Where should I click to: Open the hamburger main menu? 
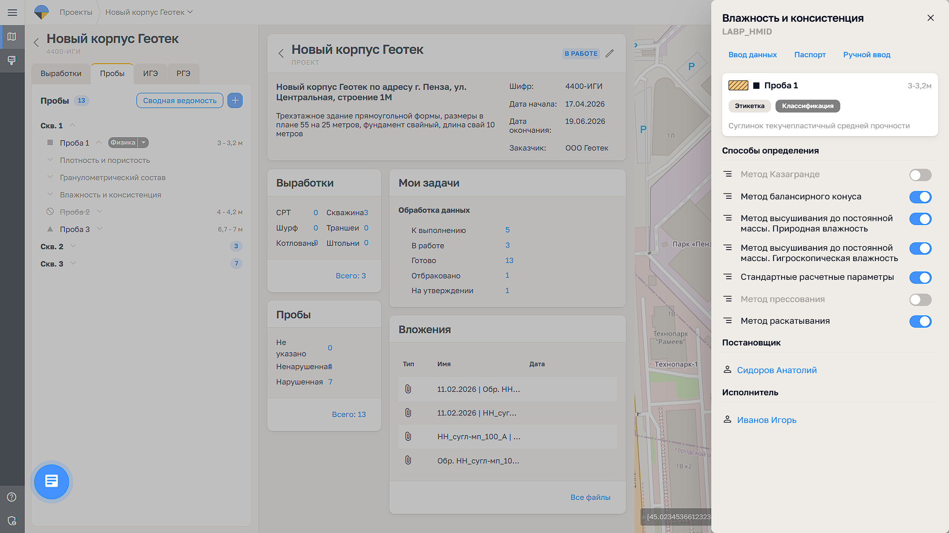(12, 12)
